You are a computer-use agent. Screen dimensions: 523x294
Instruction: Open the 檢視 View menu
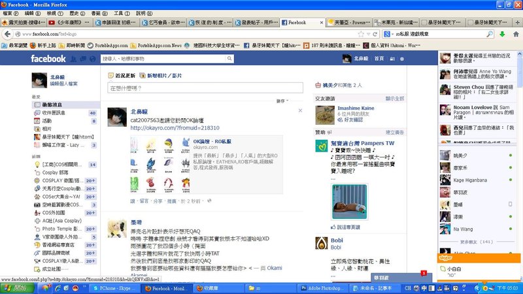pyautogui.click(x=55, y=13)
